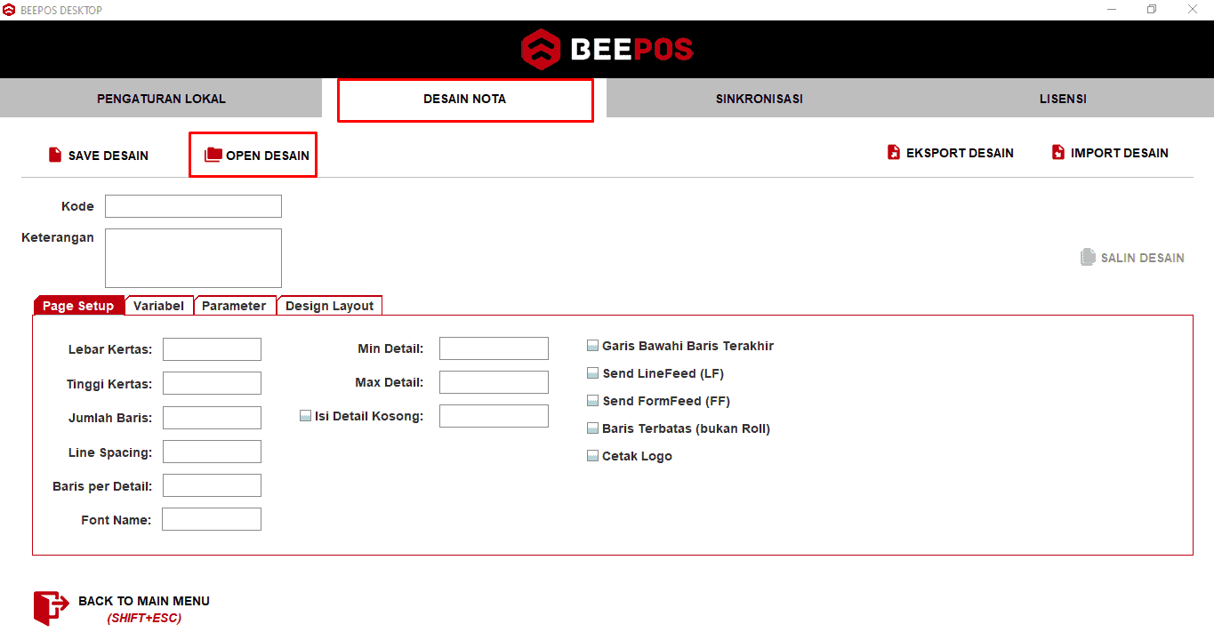Enable Garis Bawahi Baris Terakhir checkbox
1214x640 pixels.
click(x=593, y=346)
